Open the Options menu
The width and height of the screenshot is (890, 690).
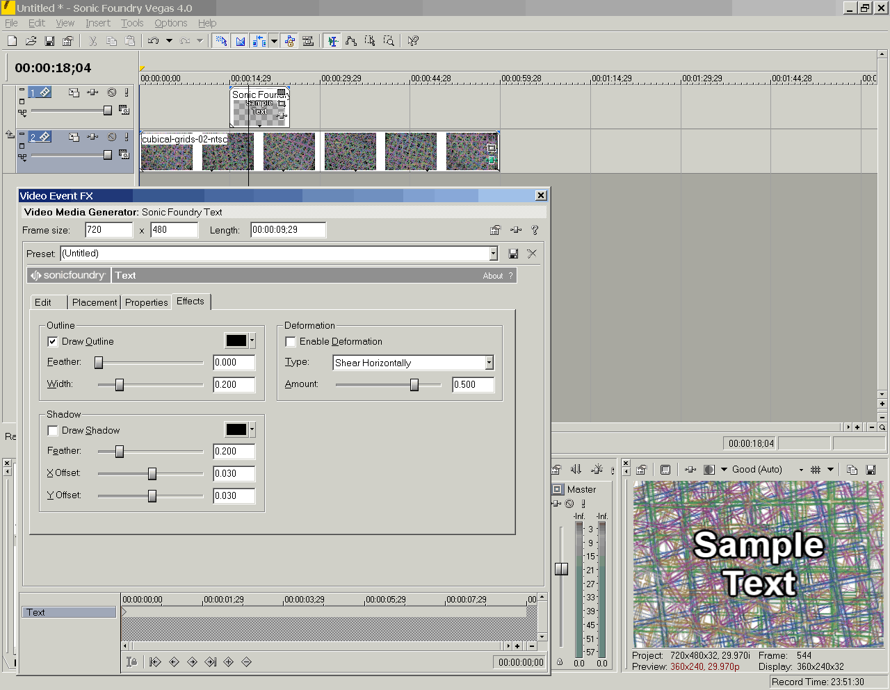pos(171,23)
